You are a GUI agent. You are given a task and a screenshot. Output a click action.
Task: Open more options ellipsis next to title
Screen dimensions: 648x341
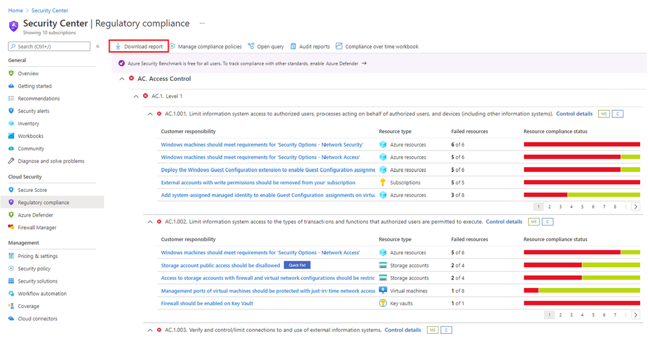coord(202,23)
